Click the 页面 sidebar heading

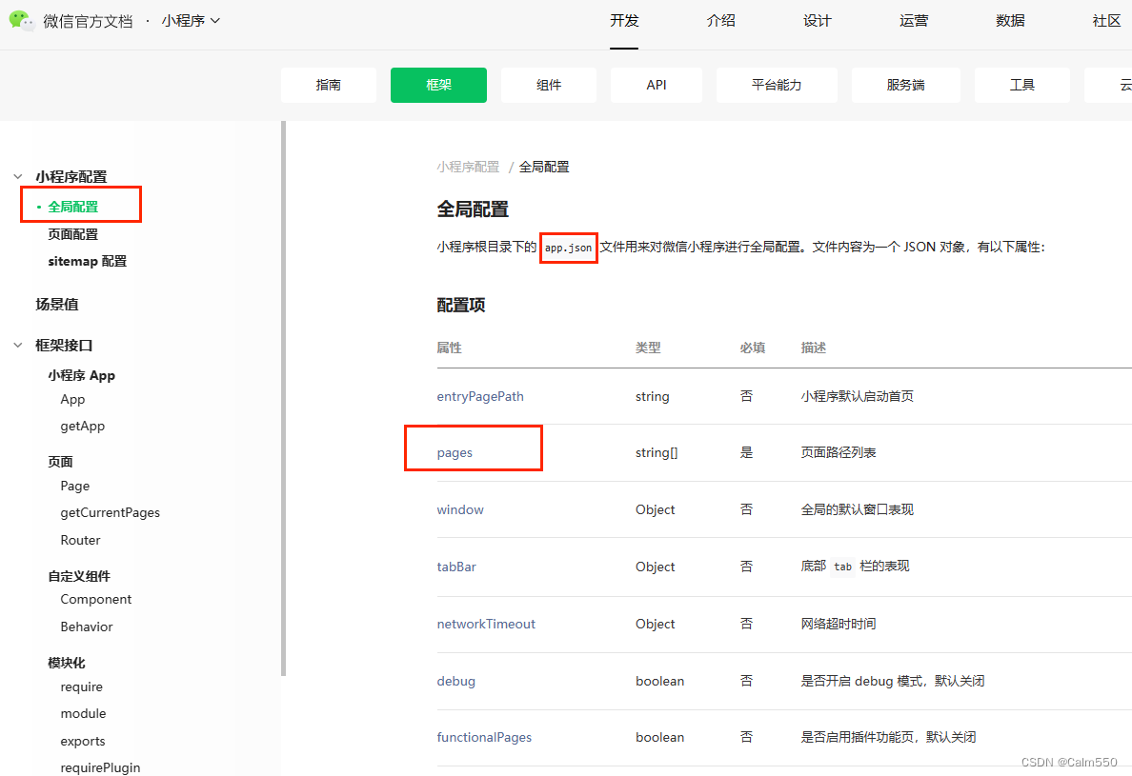pyautogui.click(x=61, y=462)
